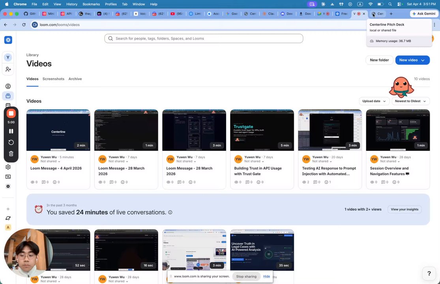This screenshot has width=440, height=284.
Task: Open the Profiles menu in the menu bar
Action: 111,4
